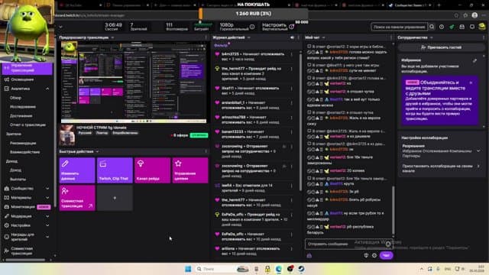Screen dimensions: 489x275
Task: Add a new quick action with plus tile
Action: (x=115, y=198)
